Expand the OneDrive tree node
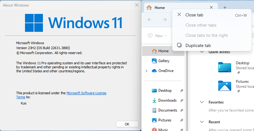This screenshot has width=254, height=131. coord(146,71)
